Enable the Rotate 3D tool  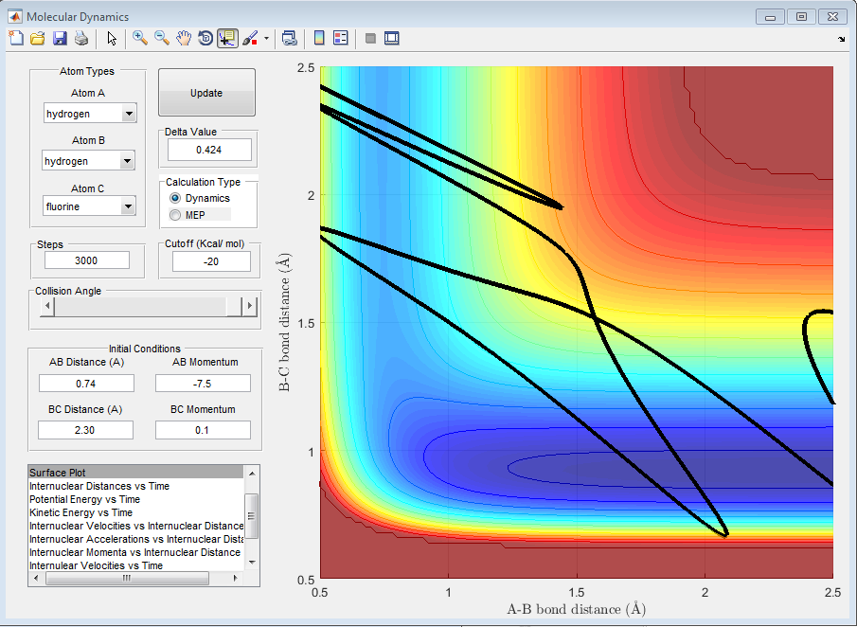point(205,38)
